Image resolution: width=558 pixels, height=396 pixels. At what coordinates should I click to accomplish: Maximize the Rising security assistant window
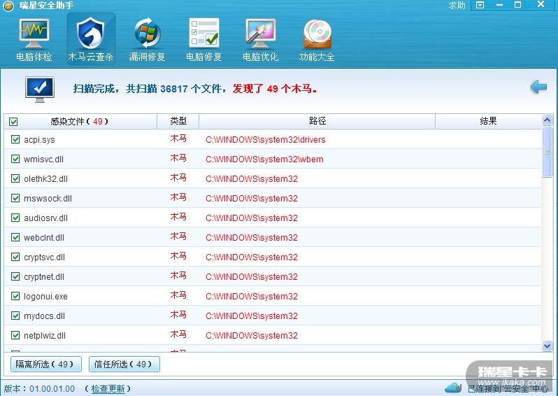(x=518, y=5)
